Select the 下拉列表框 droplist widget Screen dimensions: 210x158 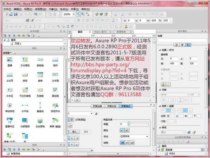pyautogui.click(x=25, y=92)
